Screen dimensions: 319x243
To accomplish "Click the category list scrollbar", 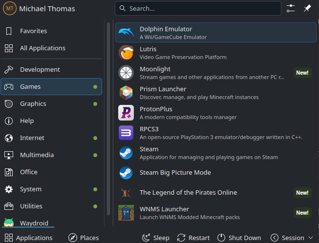I will pos(108,119).
